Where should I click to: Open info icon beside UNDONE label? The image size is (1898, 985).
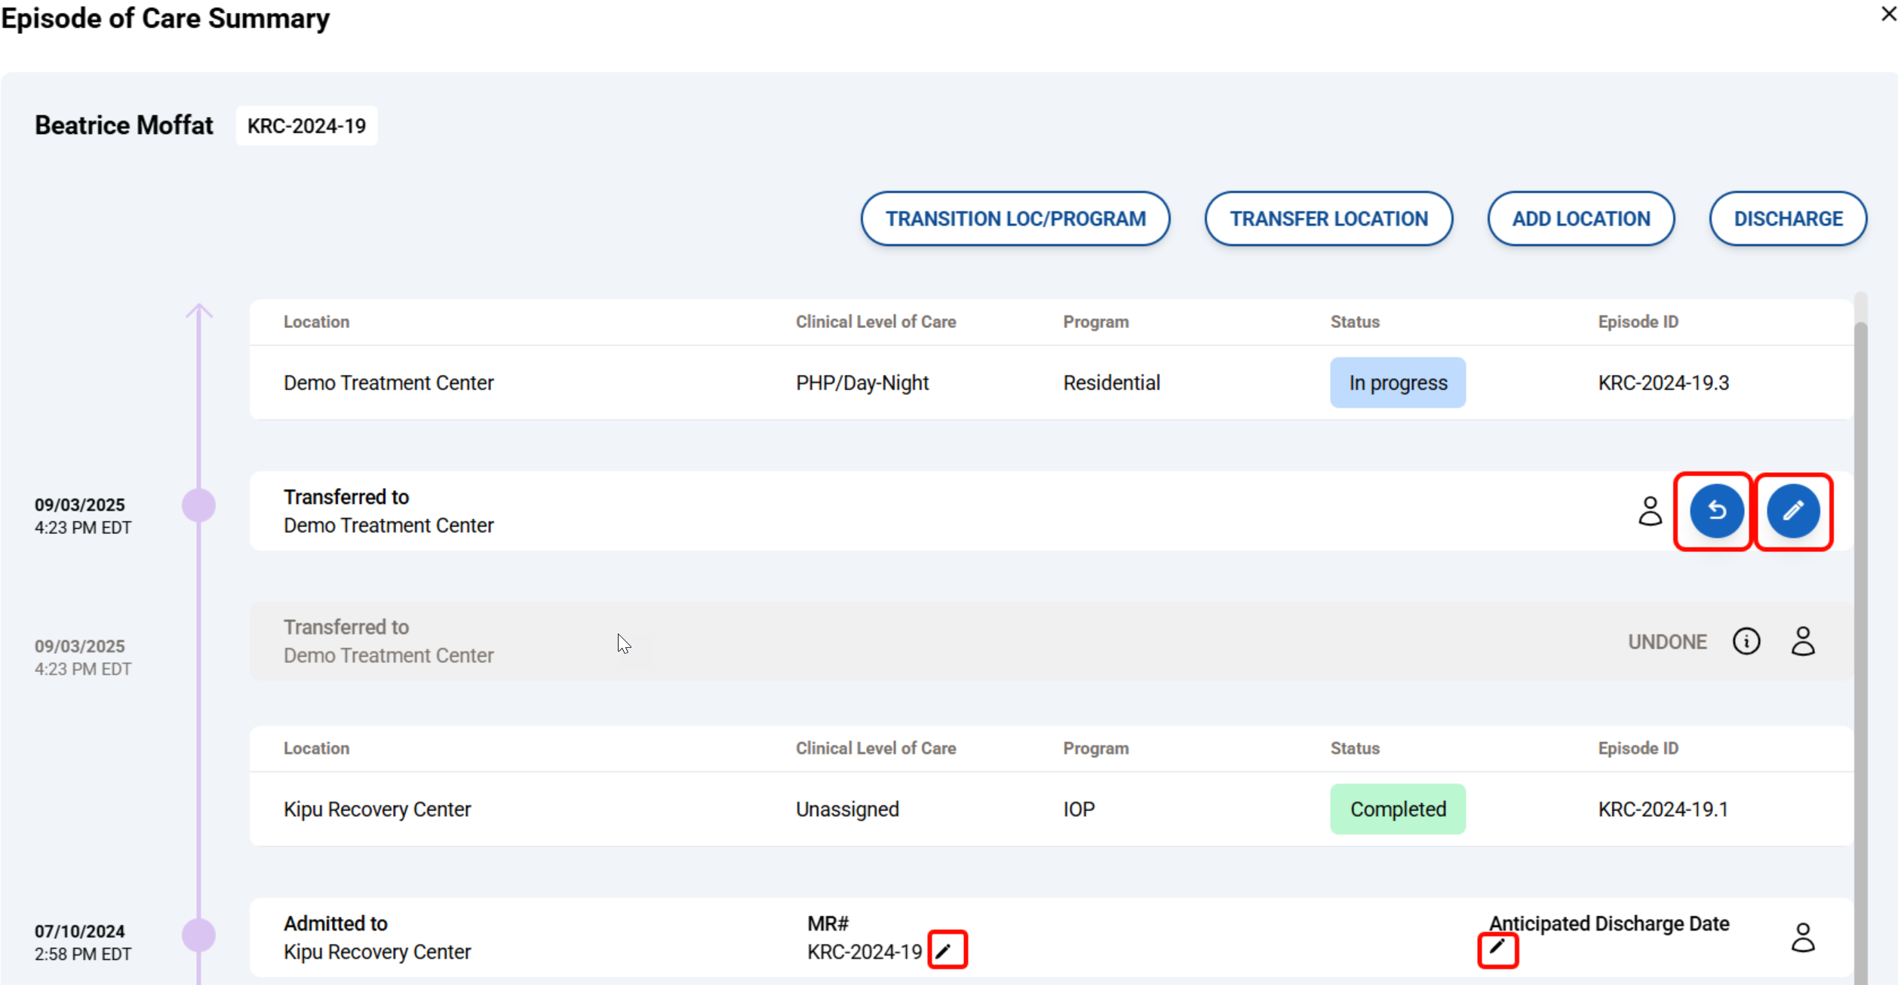pyautogui.click(x=1746, y=642)
